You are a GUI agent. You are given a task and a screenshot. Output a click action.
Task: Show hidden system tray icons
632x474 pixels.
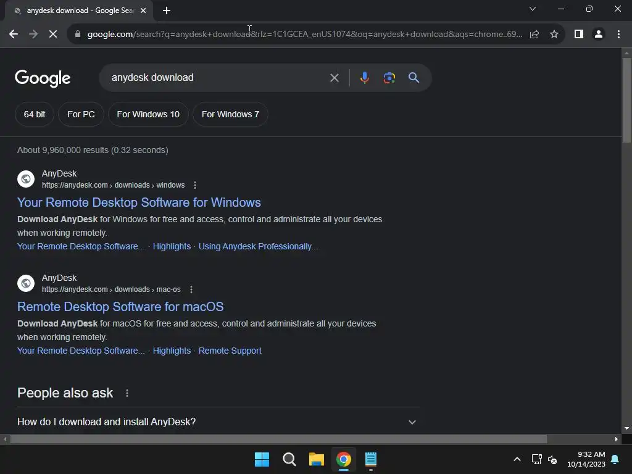517,459
